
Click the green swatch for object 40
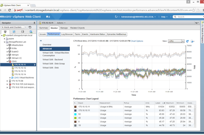75,118
